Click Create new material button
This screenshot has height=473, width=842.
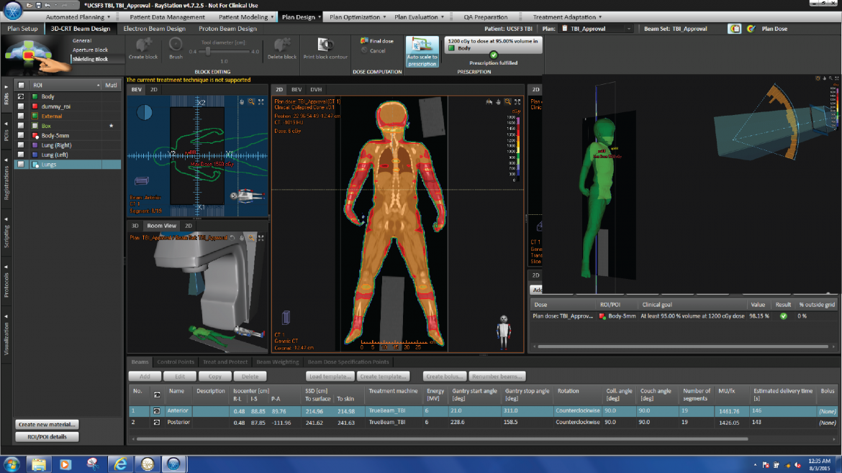(x=47, y=424)
